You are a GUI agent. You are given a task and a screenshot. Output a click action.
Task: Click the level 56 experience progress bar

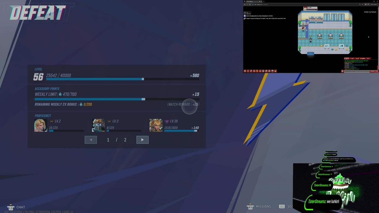click(123, 79)
